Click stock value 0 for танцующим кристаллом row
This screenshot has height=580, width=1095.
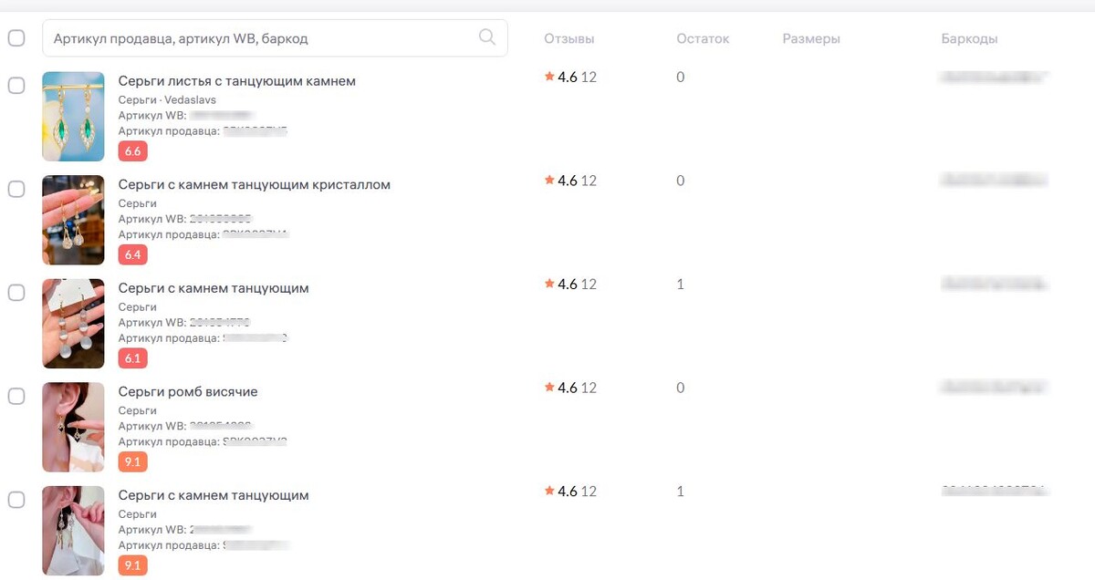click(x=681, y=181)
